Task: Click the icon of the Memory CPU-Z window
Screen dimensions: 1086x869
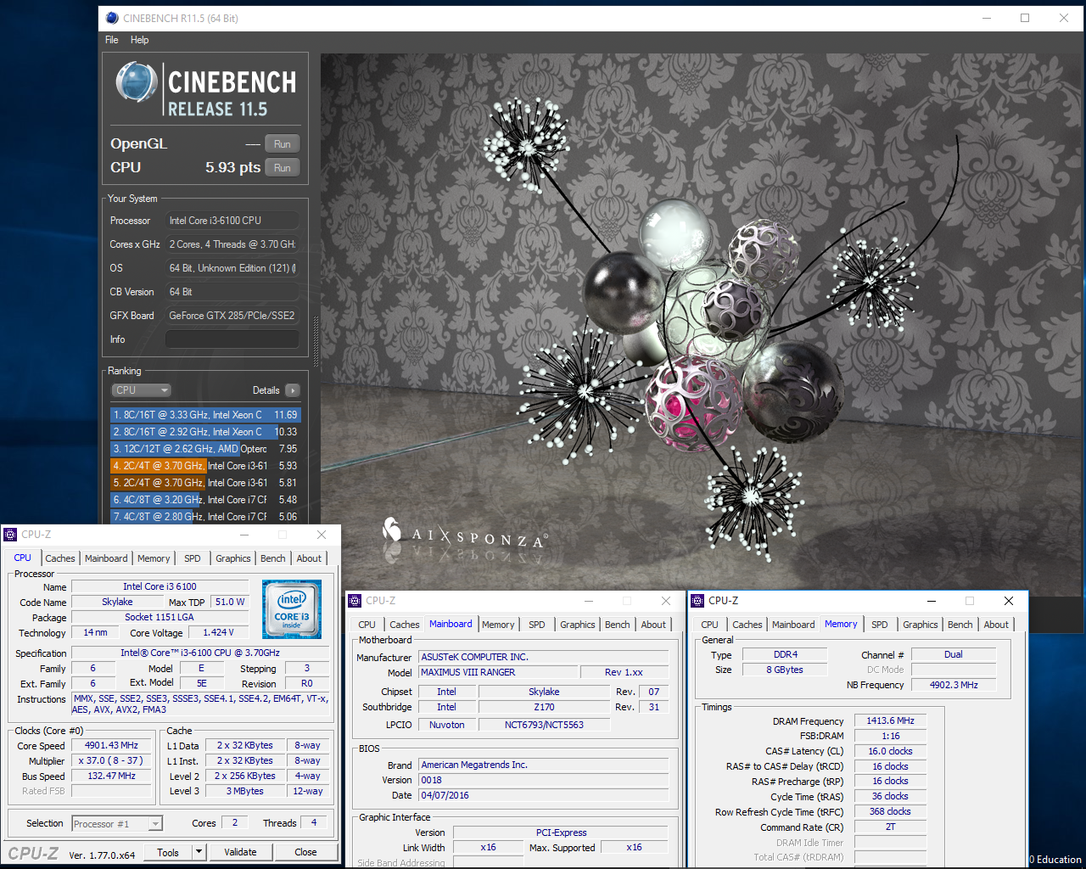Action: pyautogui.click(x=698, y=601)
